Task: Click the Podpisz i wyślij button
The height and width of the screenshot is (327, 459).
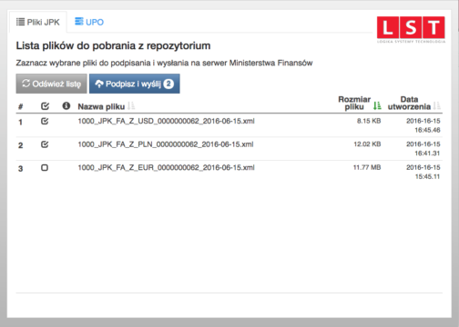Action: (x=134, y=84)
